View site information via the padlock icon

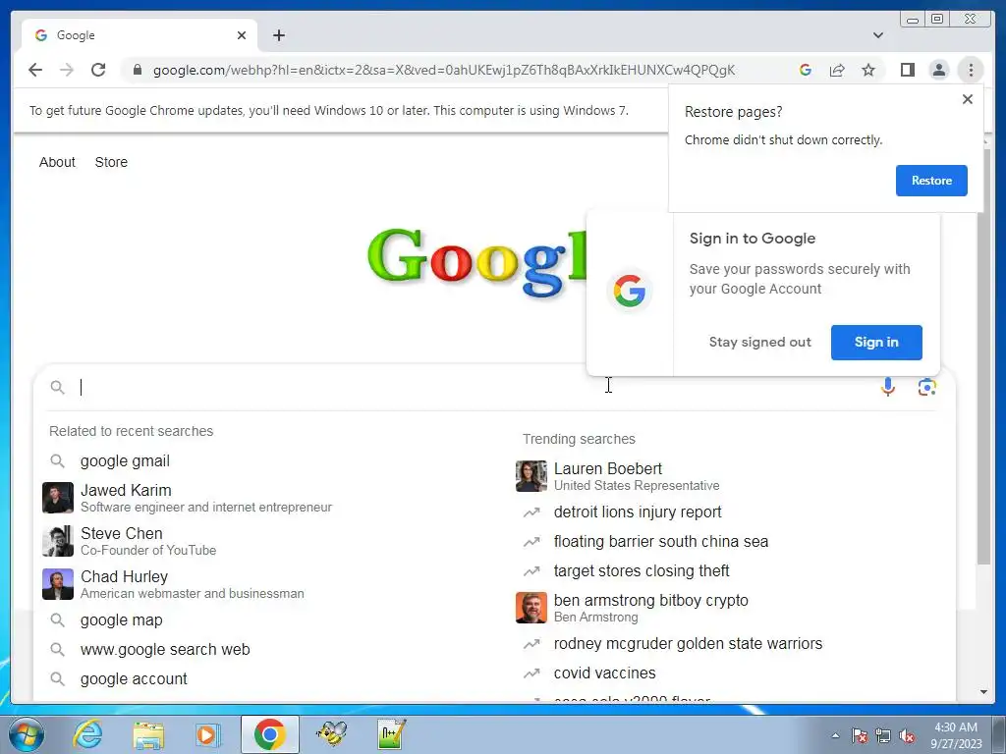(x=138, y=70)
